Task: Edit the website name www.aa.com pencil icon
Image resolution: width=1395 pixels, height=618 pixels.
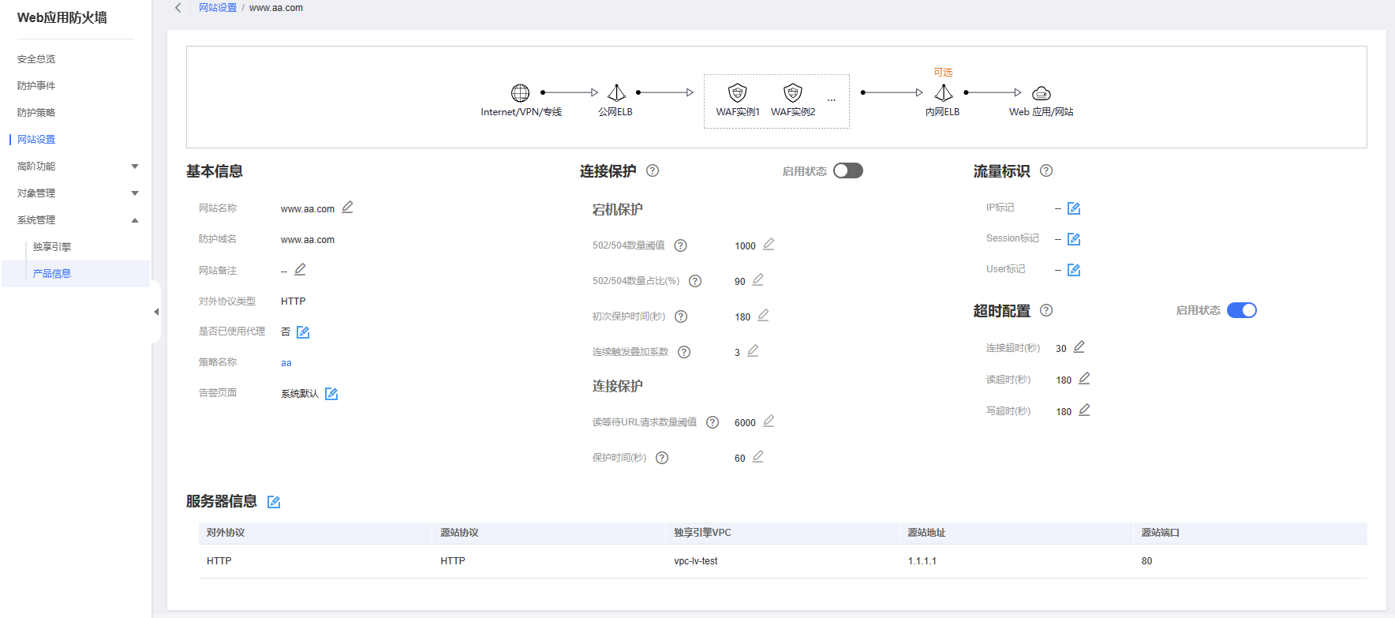Action: pos(347,208)
